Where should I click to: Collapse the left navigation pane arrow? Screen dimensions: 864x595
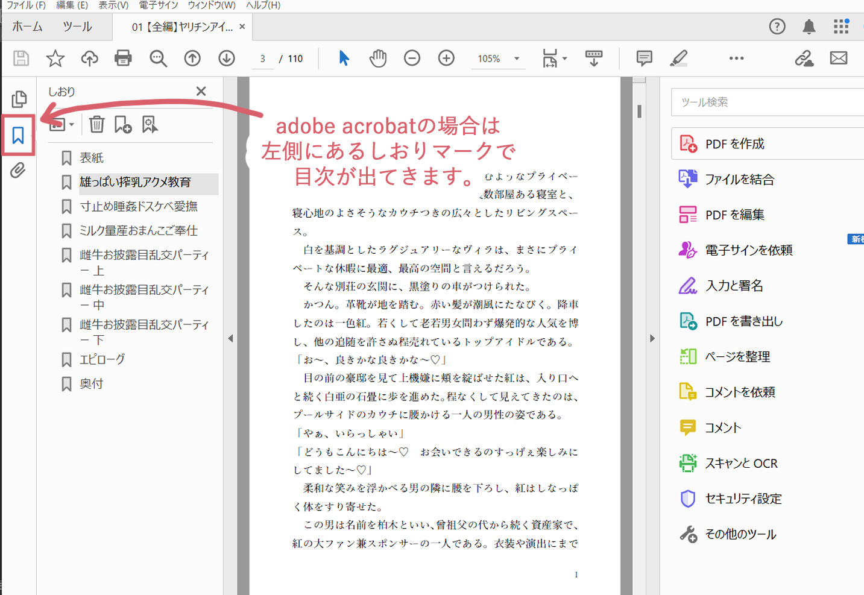[x=230, y=338]
